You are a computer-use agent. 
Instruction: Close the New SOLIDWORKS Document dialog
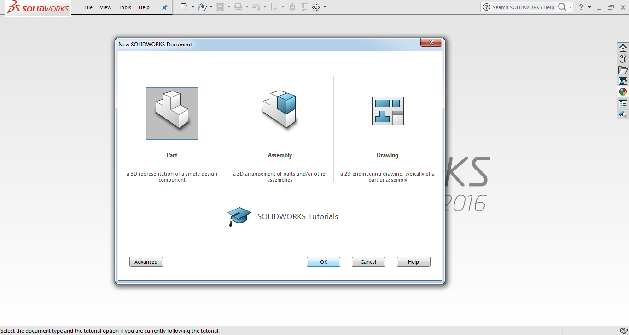pyautogui.click(x=431, y=43)
